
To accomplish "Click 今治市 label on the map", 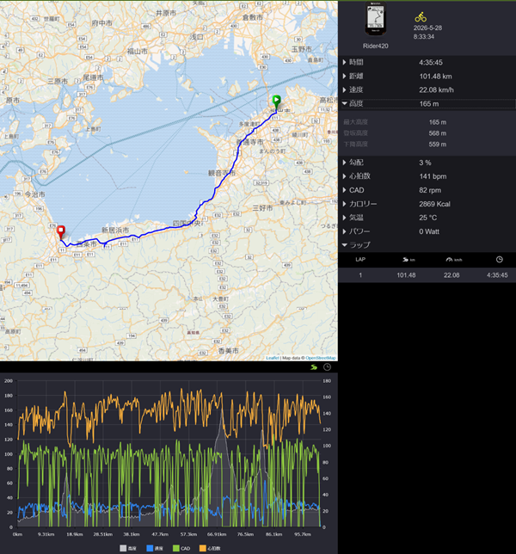I will 34,194.
